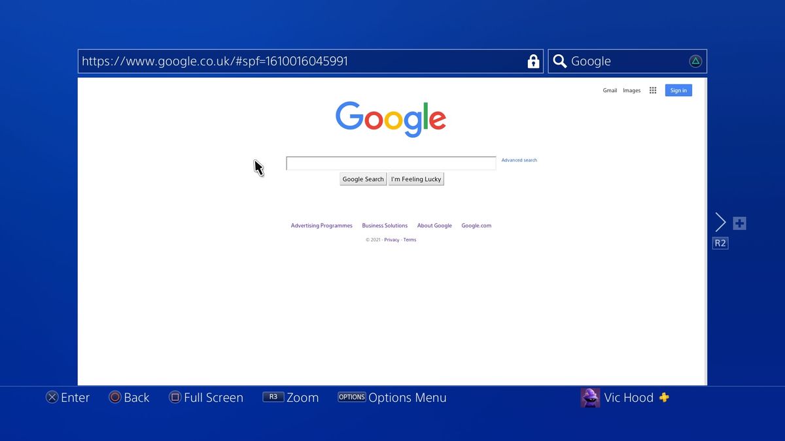785x441 pixels.
Task: Select the Full Screen control option
Action: [x=206, y=397]
